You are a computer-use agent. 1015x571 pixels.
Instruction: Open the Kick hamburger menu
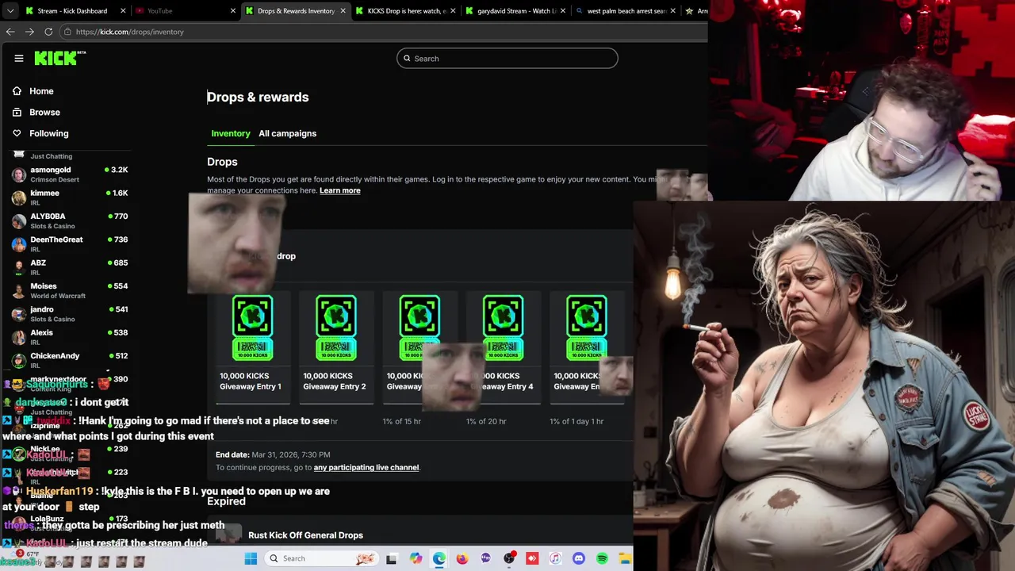19,58
